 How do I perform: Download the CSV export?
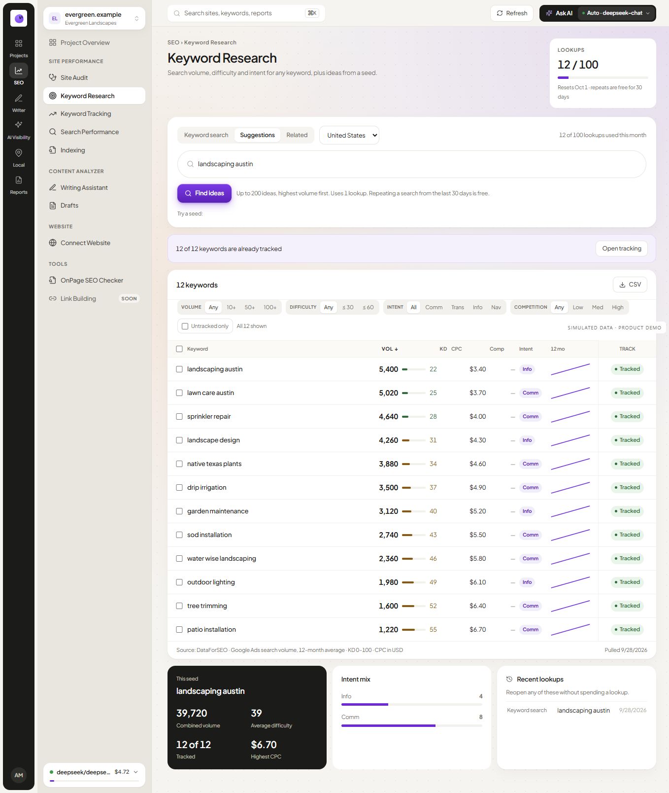pyautogui.click(x=630, y=285)
